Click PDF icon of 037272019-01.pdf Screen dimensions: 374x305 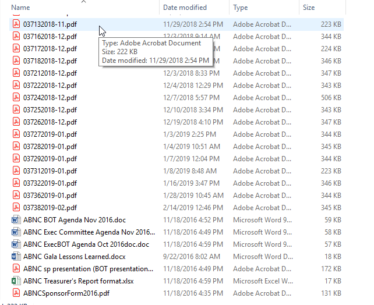pos(16,134)
